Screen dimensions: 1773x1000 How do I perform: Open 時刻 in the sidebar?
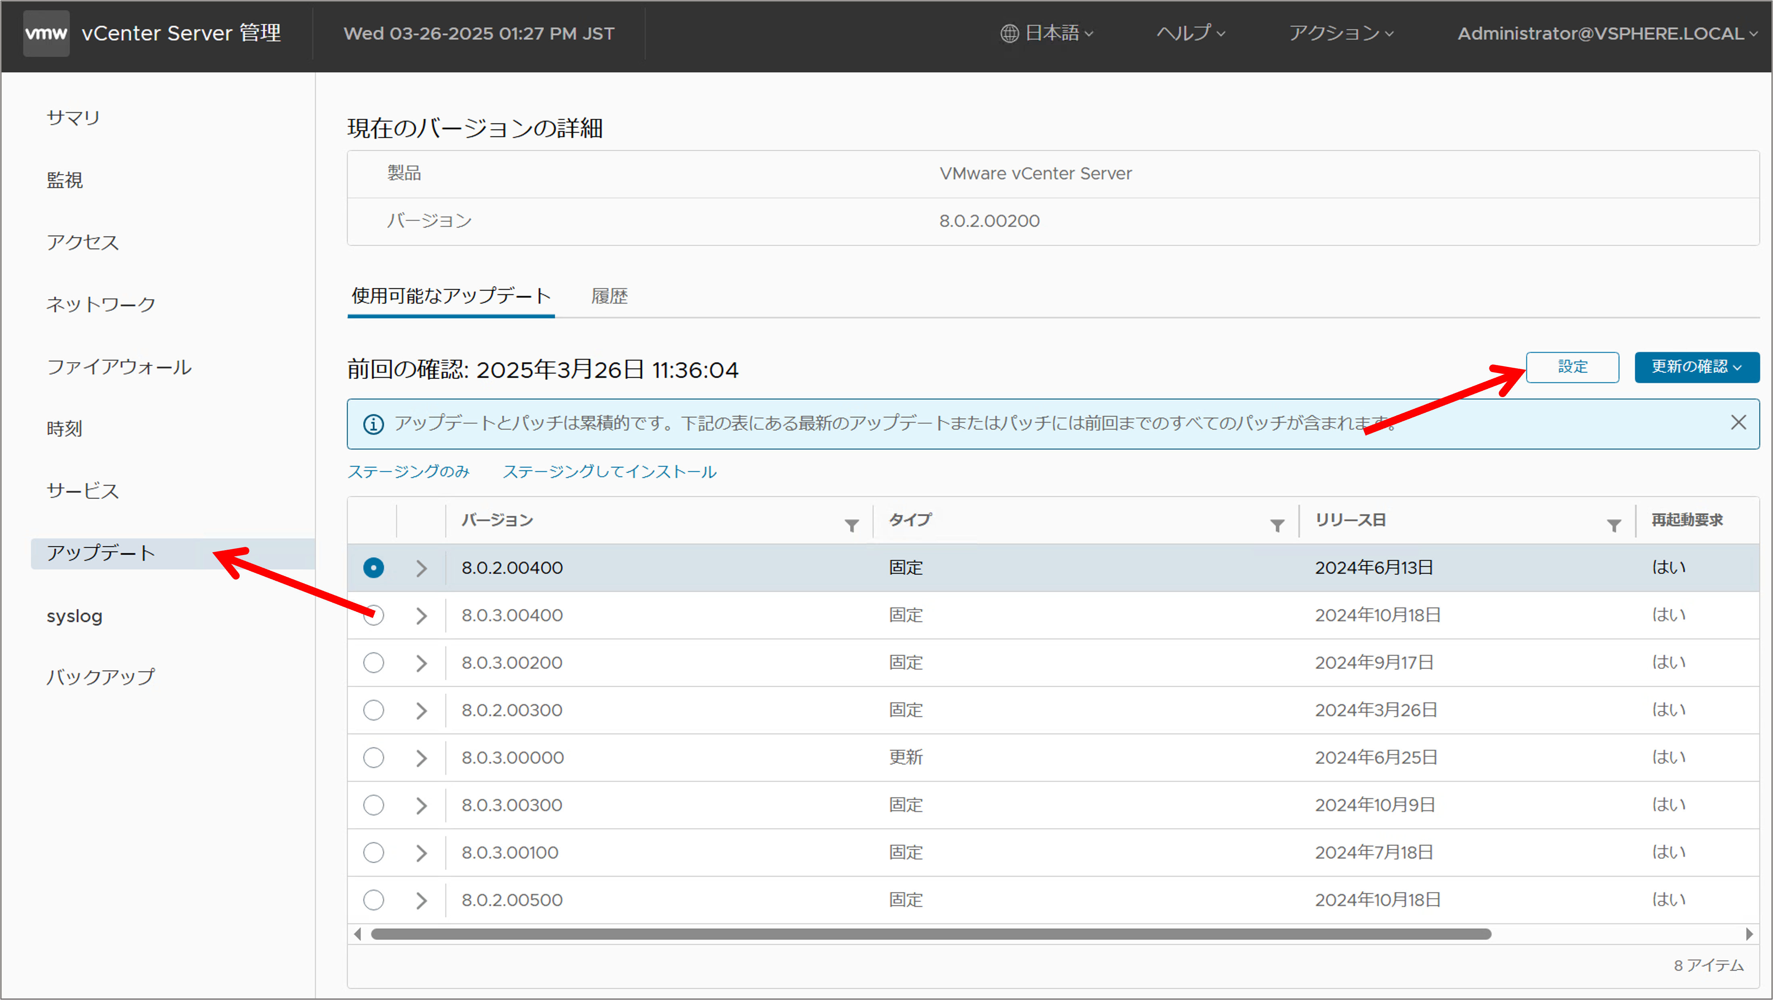(65, 429)
